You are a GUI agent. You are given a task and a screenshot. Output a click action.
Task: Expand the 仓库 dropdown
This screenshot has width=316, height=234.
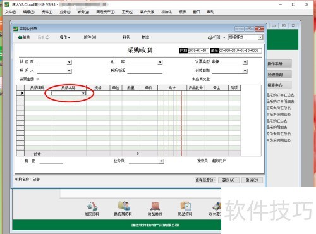click(161, 62)
